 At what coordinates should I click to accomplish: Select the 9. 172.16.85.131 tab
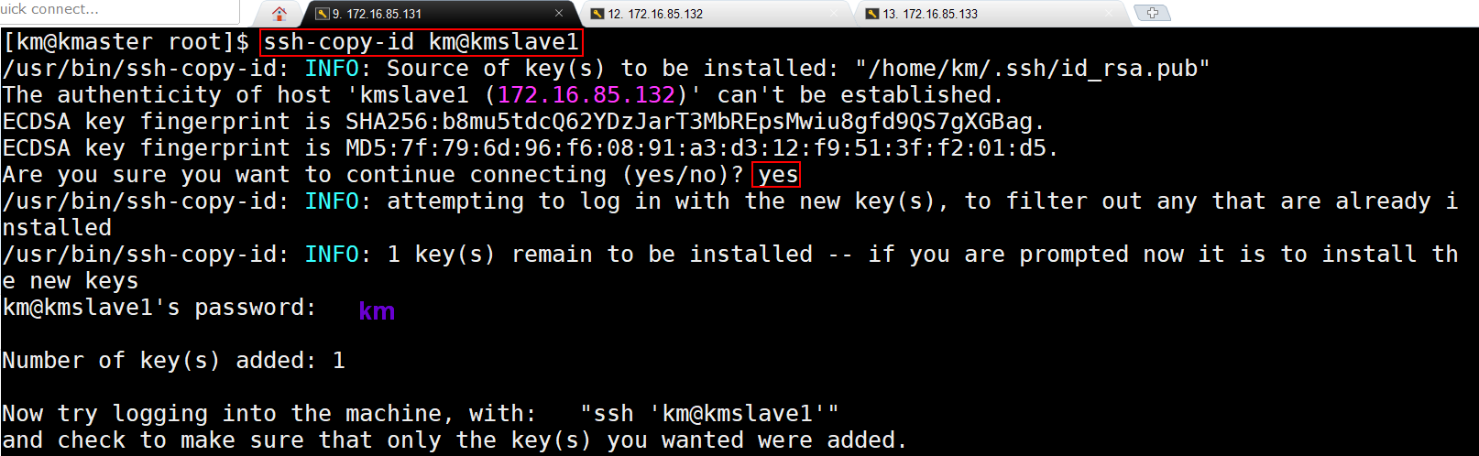coord(440,14)
